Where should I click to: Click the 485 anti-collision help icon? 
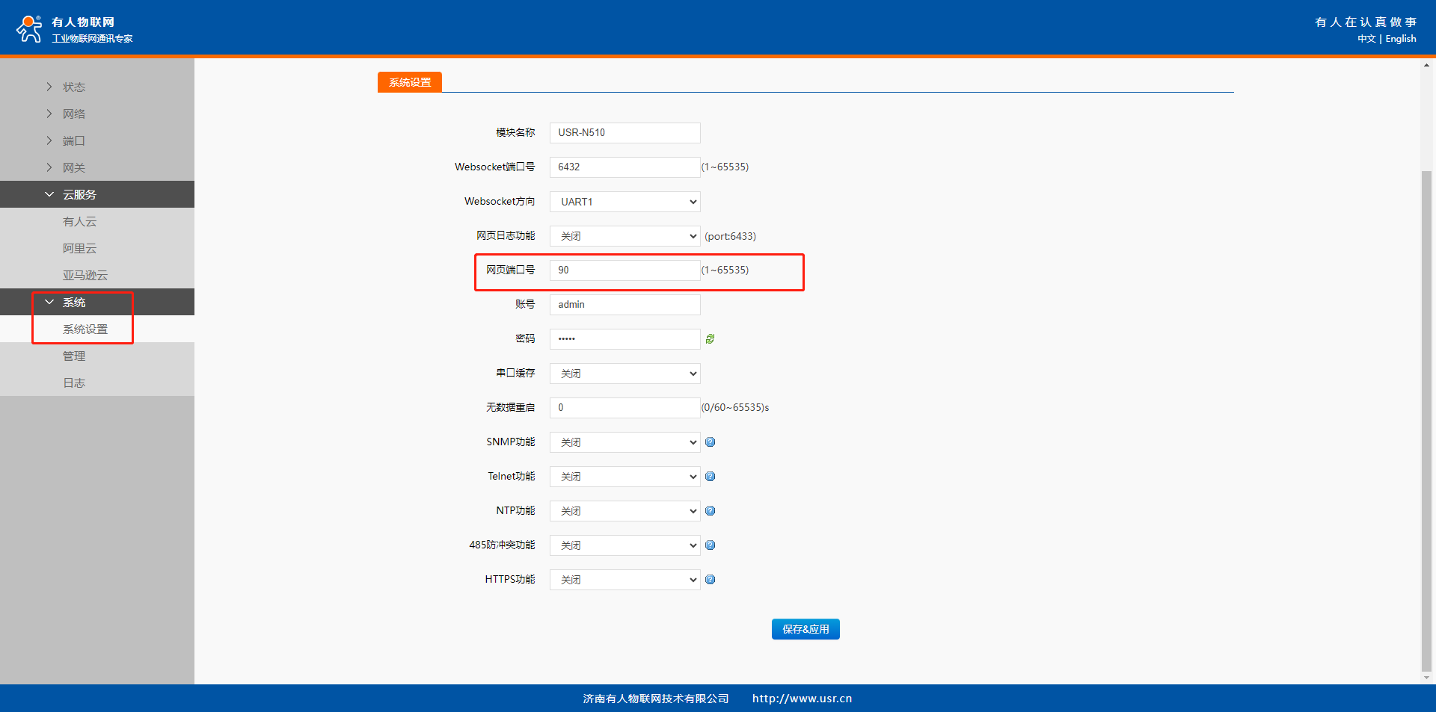coord(710,545)
